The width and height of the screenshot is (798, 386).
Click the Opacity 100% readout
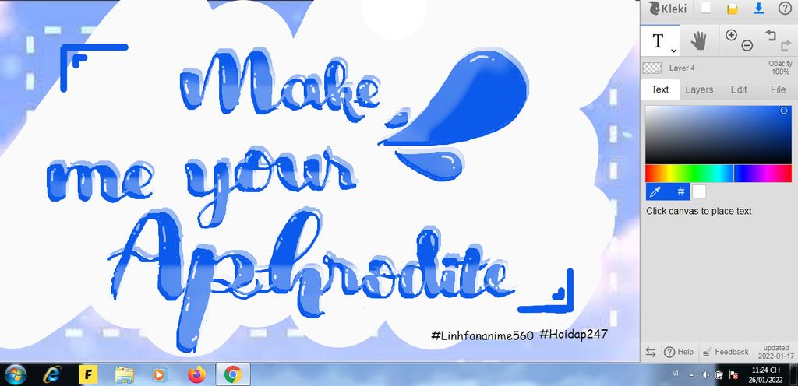(x=780, y=68)
